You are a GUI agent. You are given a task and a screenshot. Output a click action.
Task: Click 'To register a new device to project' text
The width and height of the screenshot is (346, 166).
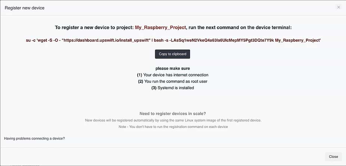click(94, 28)
